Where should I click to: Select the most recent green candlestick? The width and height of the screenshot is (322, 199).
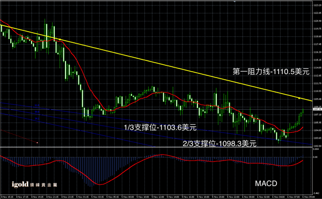click(x=303, y=111)
